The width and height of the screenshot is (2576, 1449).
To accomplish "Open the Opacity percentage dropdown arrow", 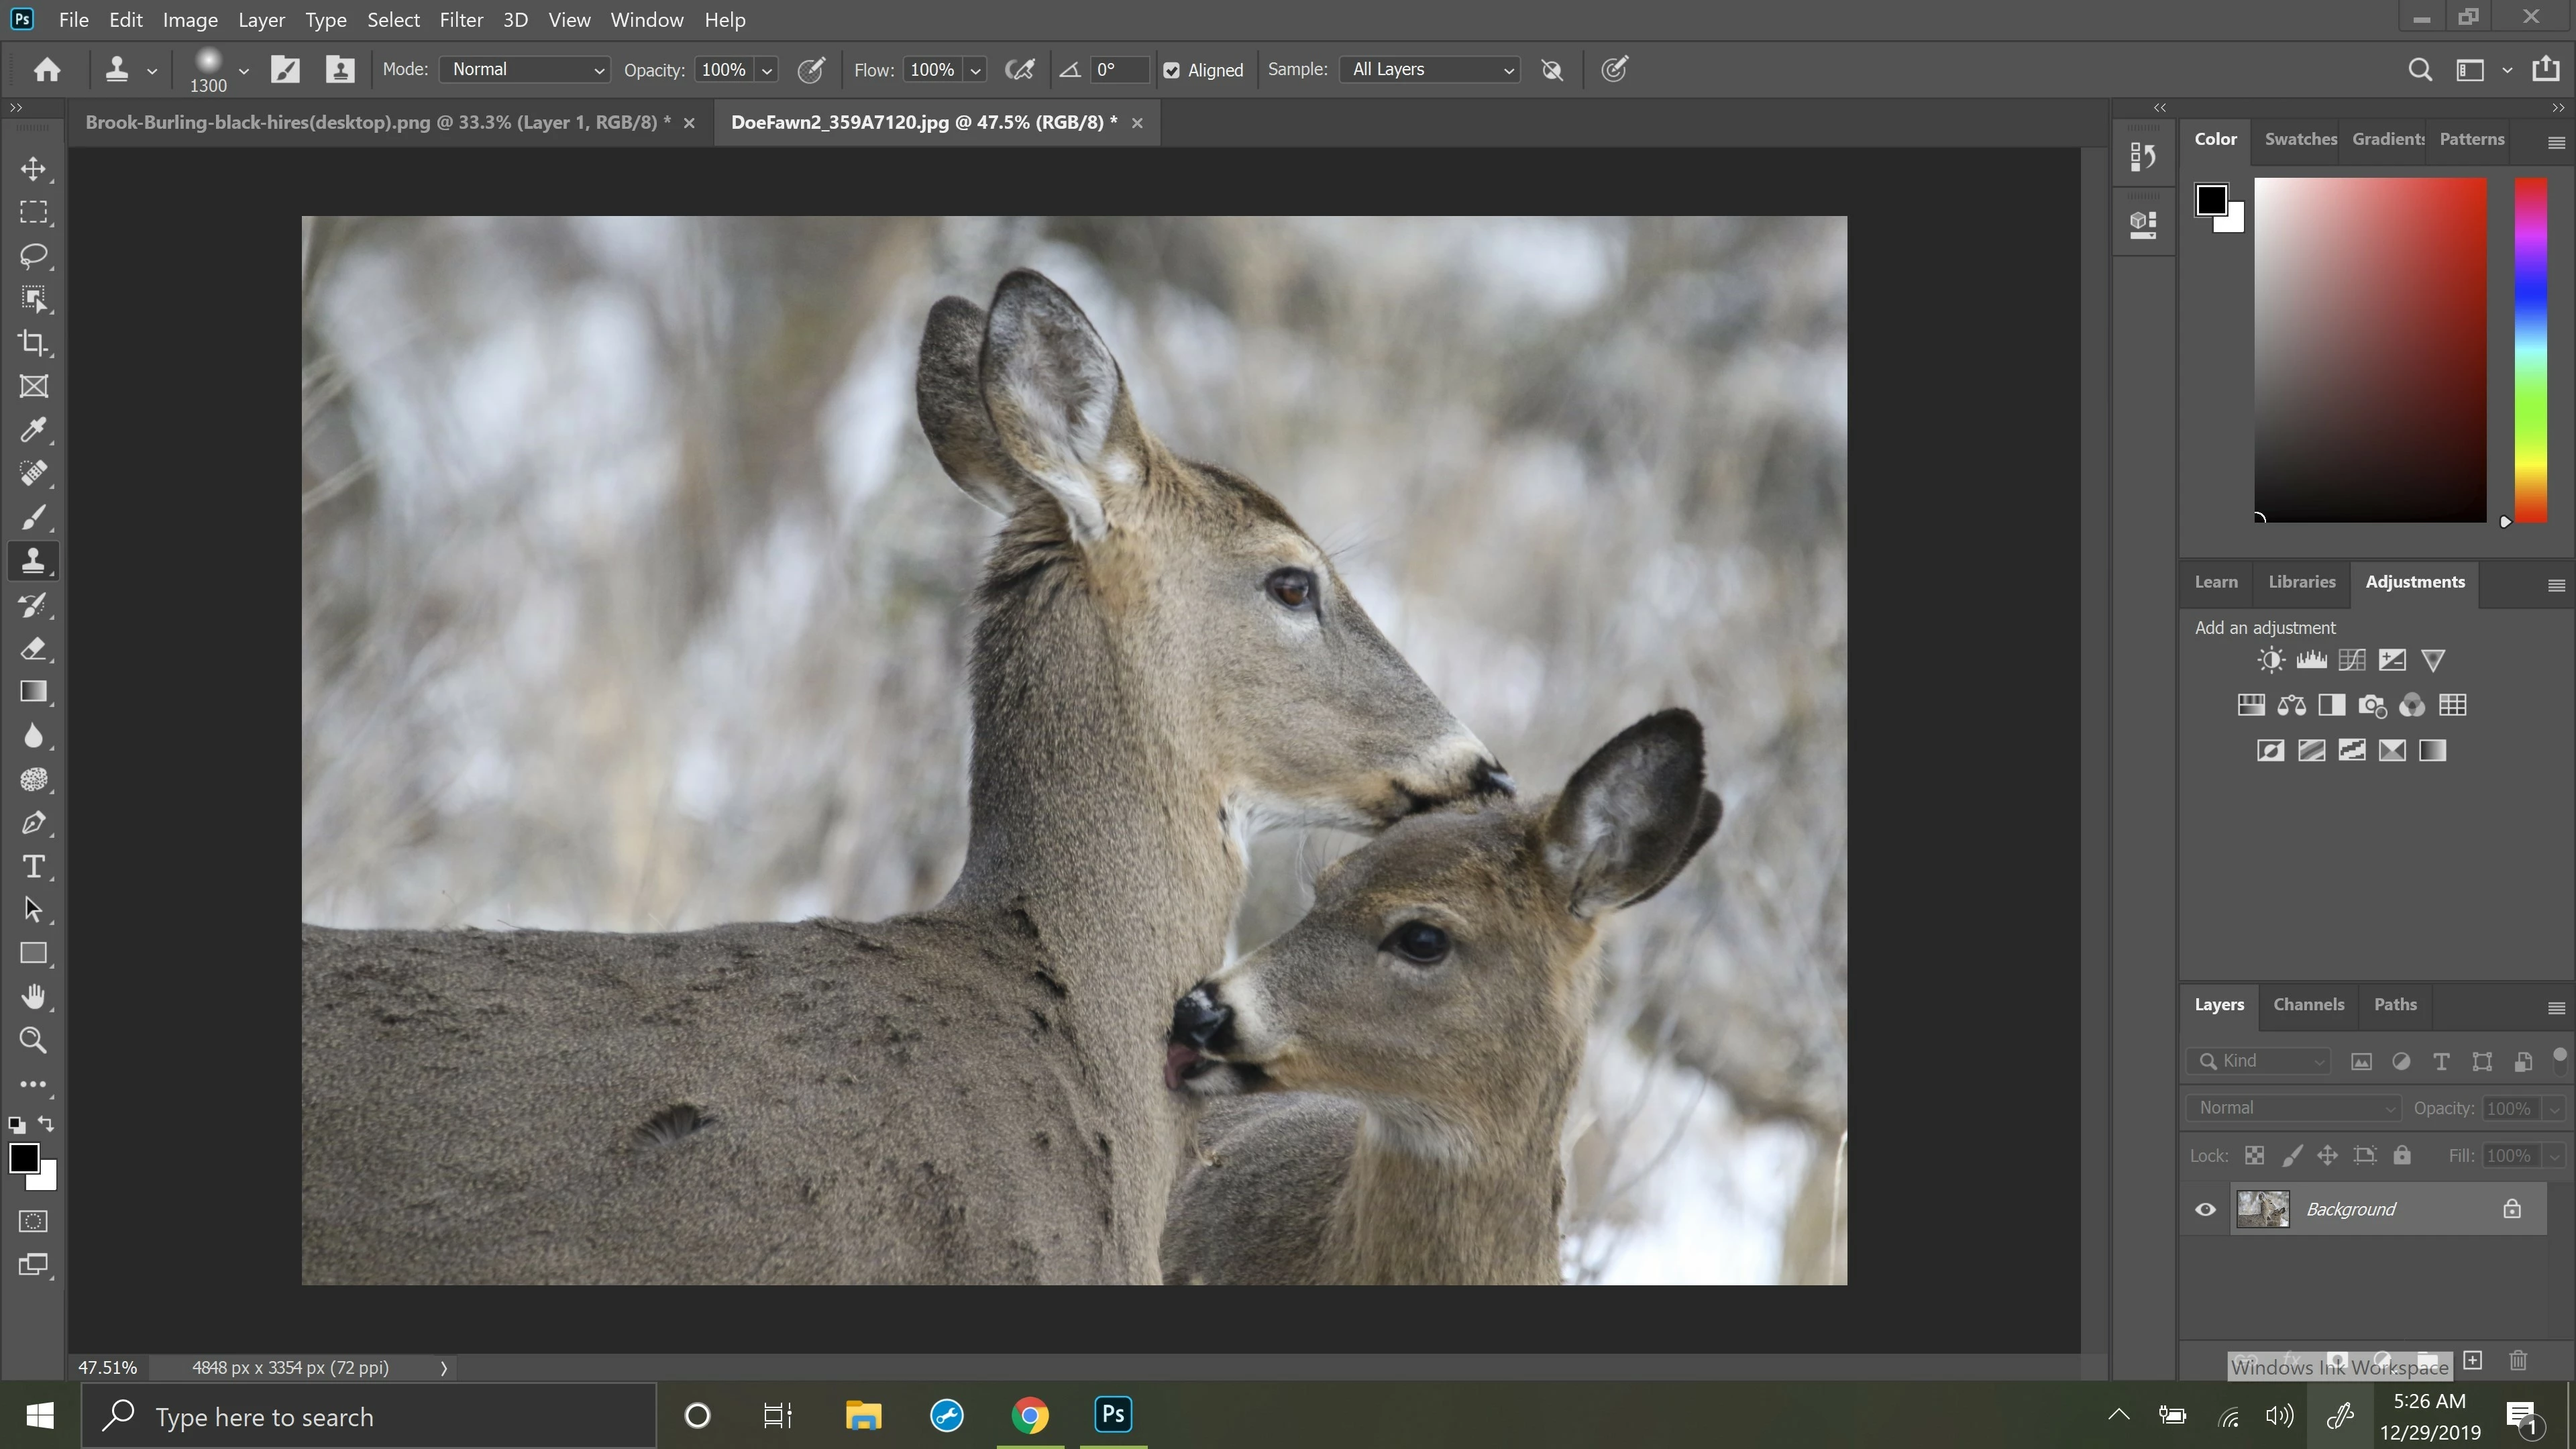I will 767,70.
